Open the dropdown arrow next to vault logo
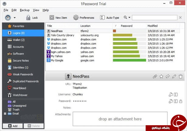 [15, 18]
